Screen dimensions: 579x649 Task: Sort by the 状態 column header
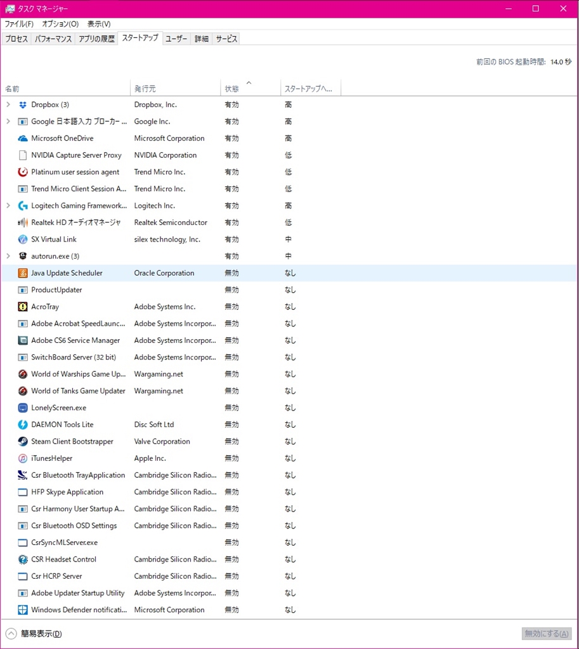point(250,88)
